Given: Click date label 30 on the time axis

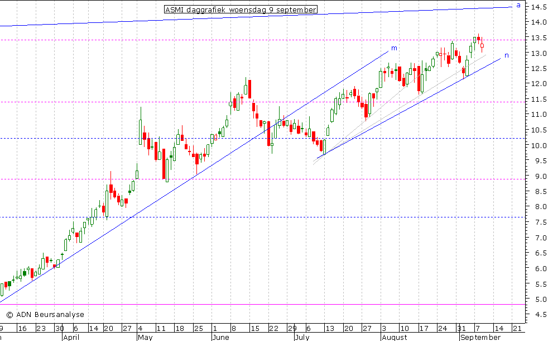Looking at the screenshot, I should tap(60, 328).
